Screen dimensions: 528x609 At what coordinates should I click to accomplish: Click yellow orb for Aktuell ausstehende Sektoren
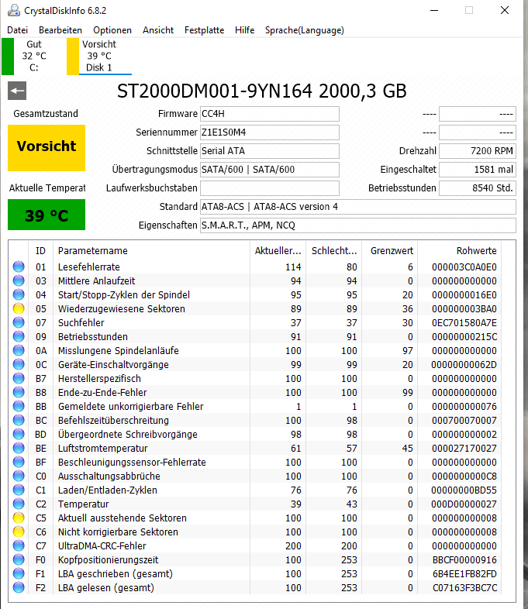pyautogui.click(x=19, y=518)
